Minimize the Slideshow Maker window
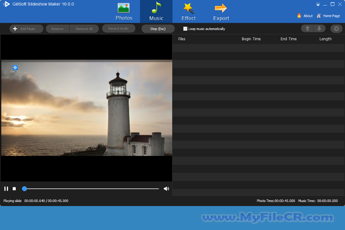Screen dimensions: 345x230 [325, 5]
